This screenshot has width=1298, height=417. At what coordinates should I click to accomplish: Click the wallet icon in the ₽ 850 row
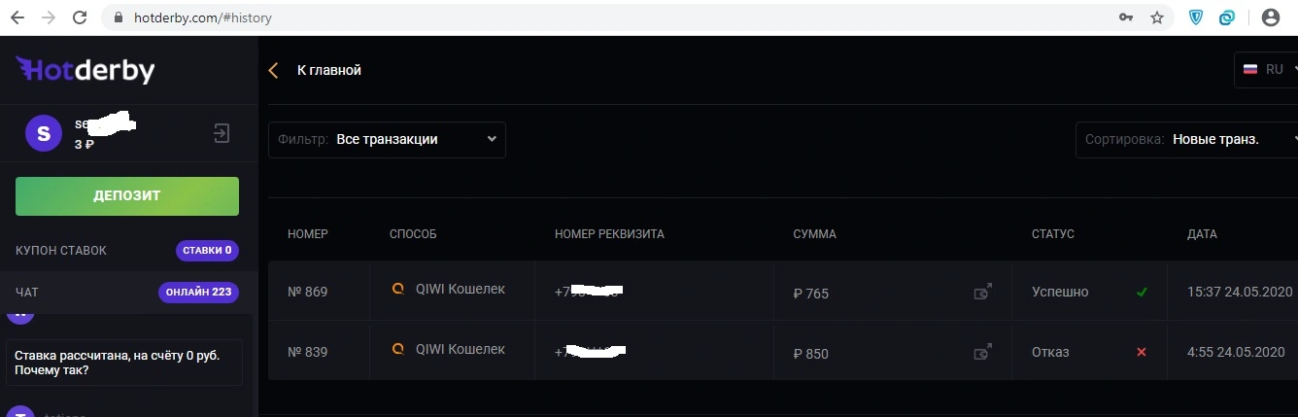point(983,351)
